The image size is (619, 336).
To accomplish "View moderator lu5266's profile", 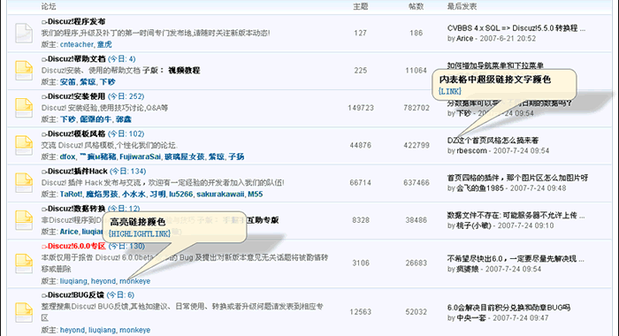I will tap(180, 195).
